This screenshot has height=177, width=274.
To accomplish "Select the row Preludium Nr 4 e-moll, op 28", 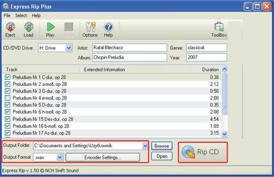I will [x=112, y=98].
